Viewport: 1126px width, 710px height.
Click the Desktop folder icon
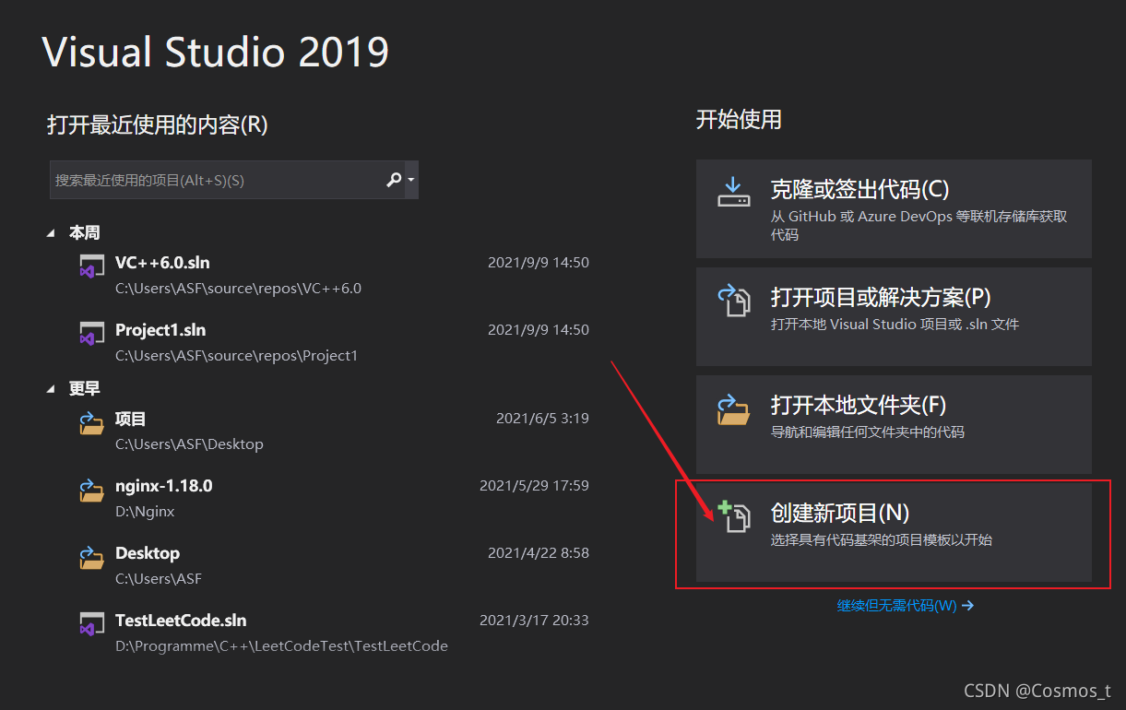(x=91, y=557)
